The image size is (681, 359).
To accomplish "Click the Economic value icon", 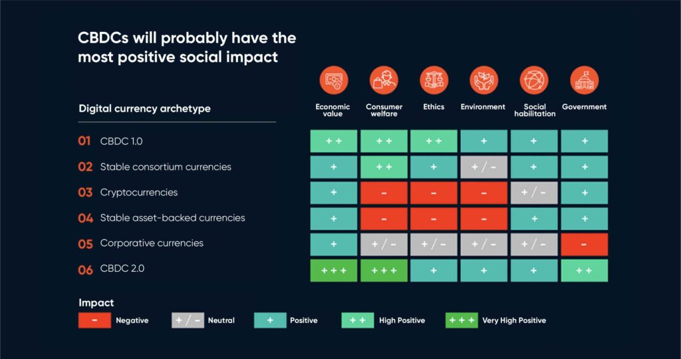I will click(x=334, y=80).
